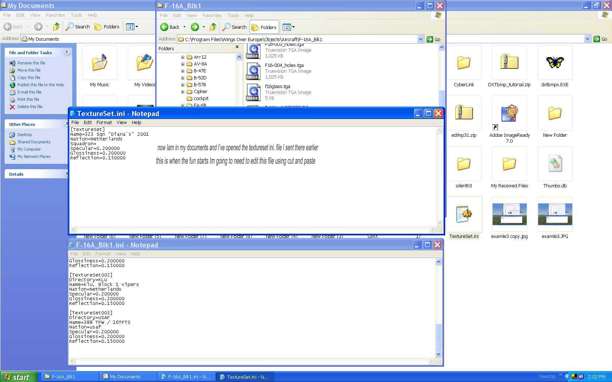612x382 pixels.
Task: Open address bar dropdown in F-16A_Blk1 window
Action: pyautogui.click(x=420, y=39)
